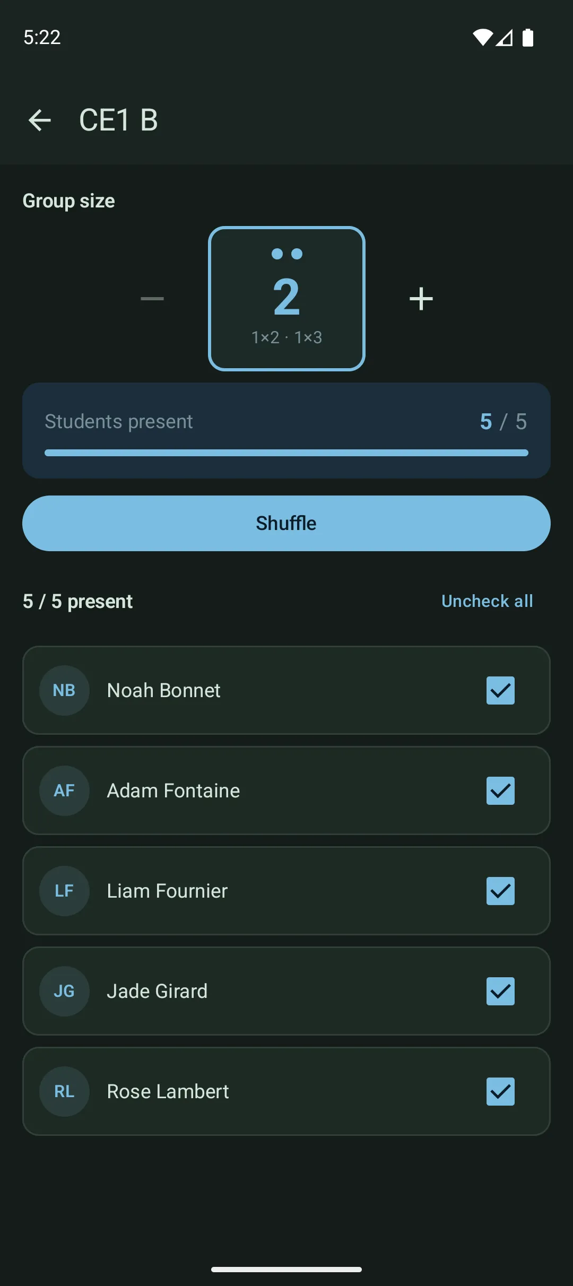This screenshot has width=573, height=1286.
Task: Tap the JG avatar icon
Action: [x=64, y=991]
